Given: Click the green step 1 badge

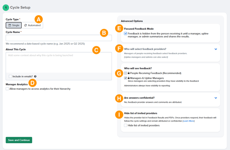Looking at the screenshot, I should pyautogui.click(x=5, y=7).
